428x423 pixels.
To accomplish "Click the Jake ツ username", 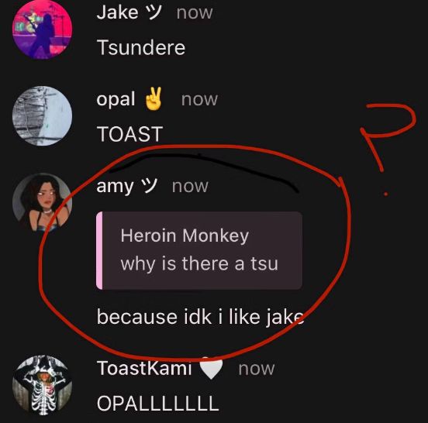I will (x=129, y=12).
